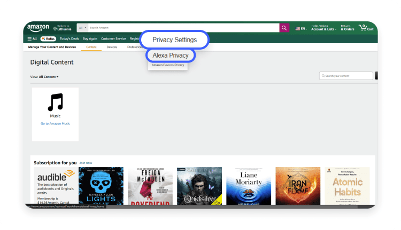401x230 pixels.
Task: Select Alexa Privacy from dropdown
Action: (x=171, y=55)
